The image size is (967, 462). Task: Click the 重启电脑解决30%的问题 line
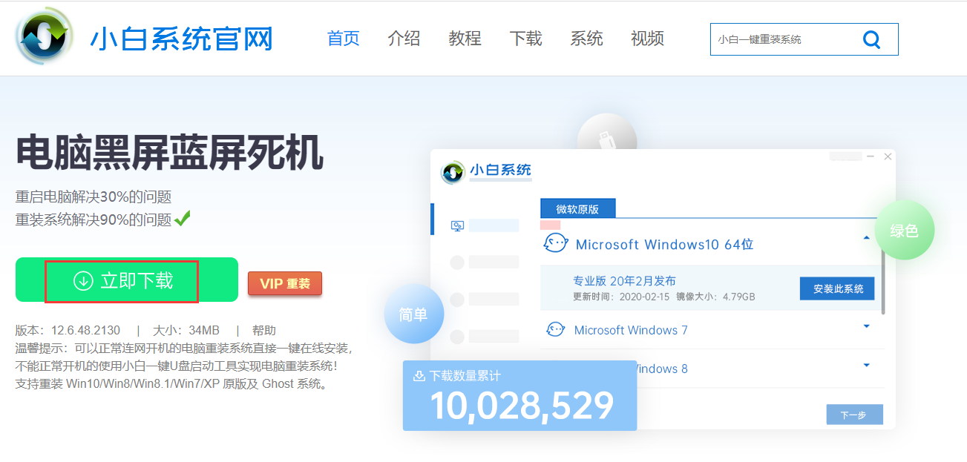point(94,197)
